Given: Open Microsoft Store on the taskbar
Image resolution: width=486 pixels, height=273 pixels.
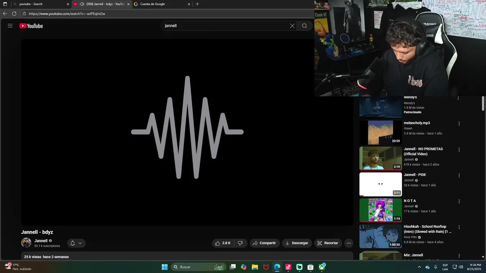Looking at the screenshot, I should click(310, 267).
